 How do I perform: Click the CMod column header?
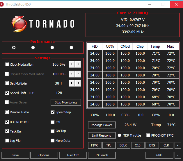(x=125, y=46)
